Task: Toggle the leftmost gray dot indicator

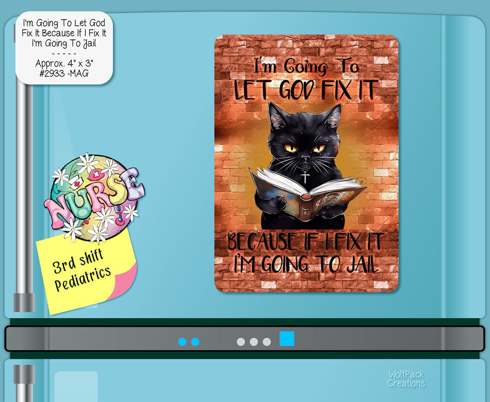Action: click(241, 342)
